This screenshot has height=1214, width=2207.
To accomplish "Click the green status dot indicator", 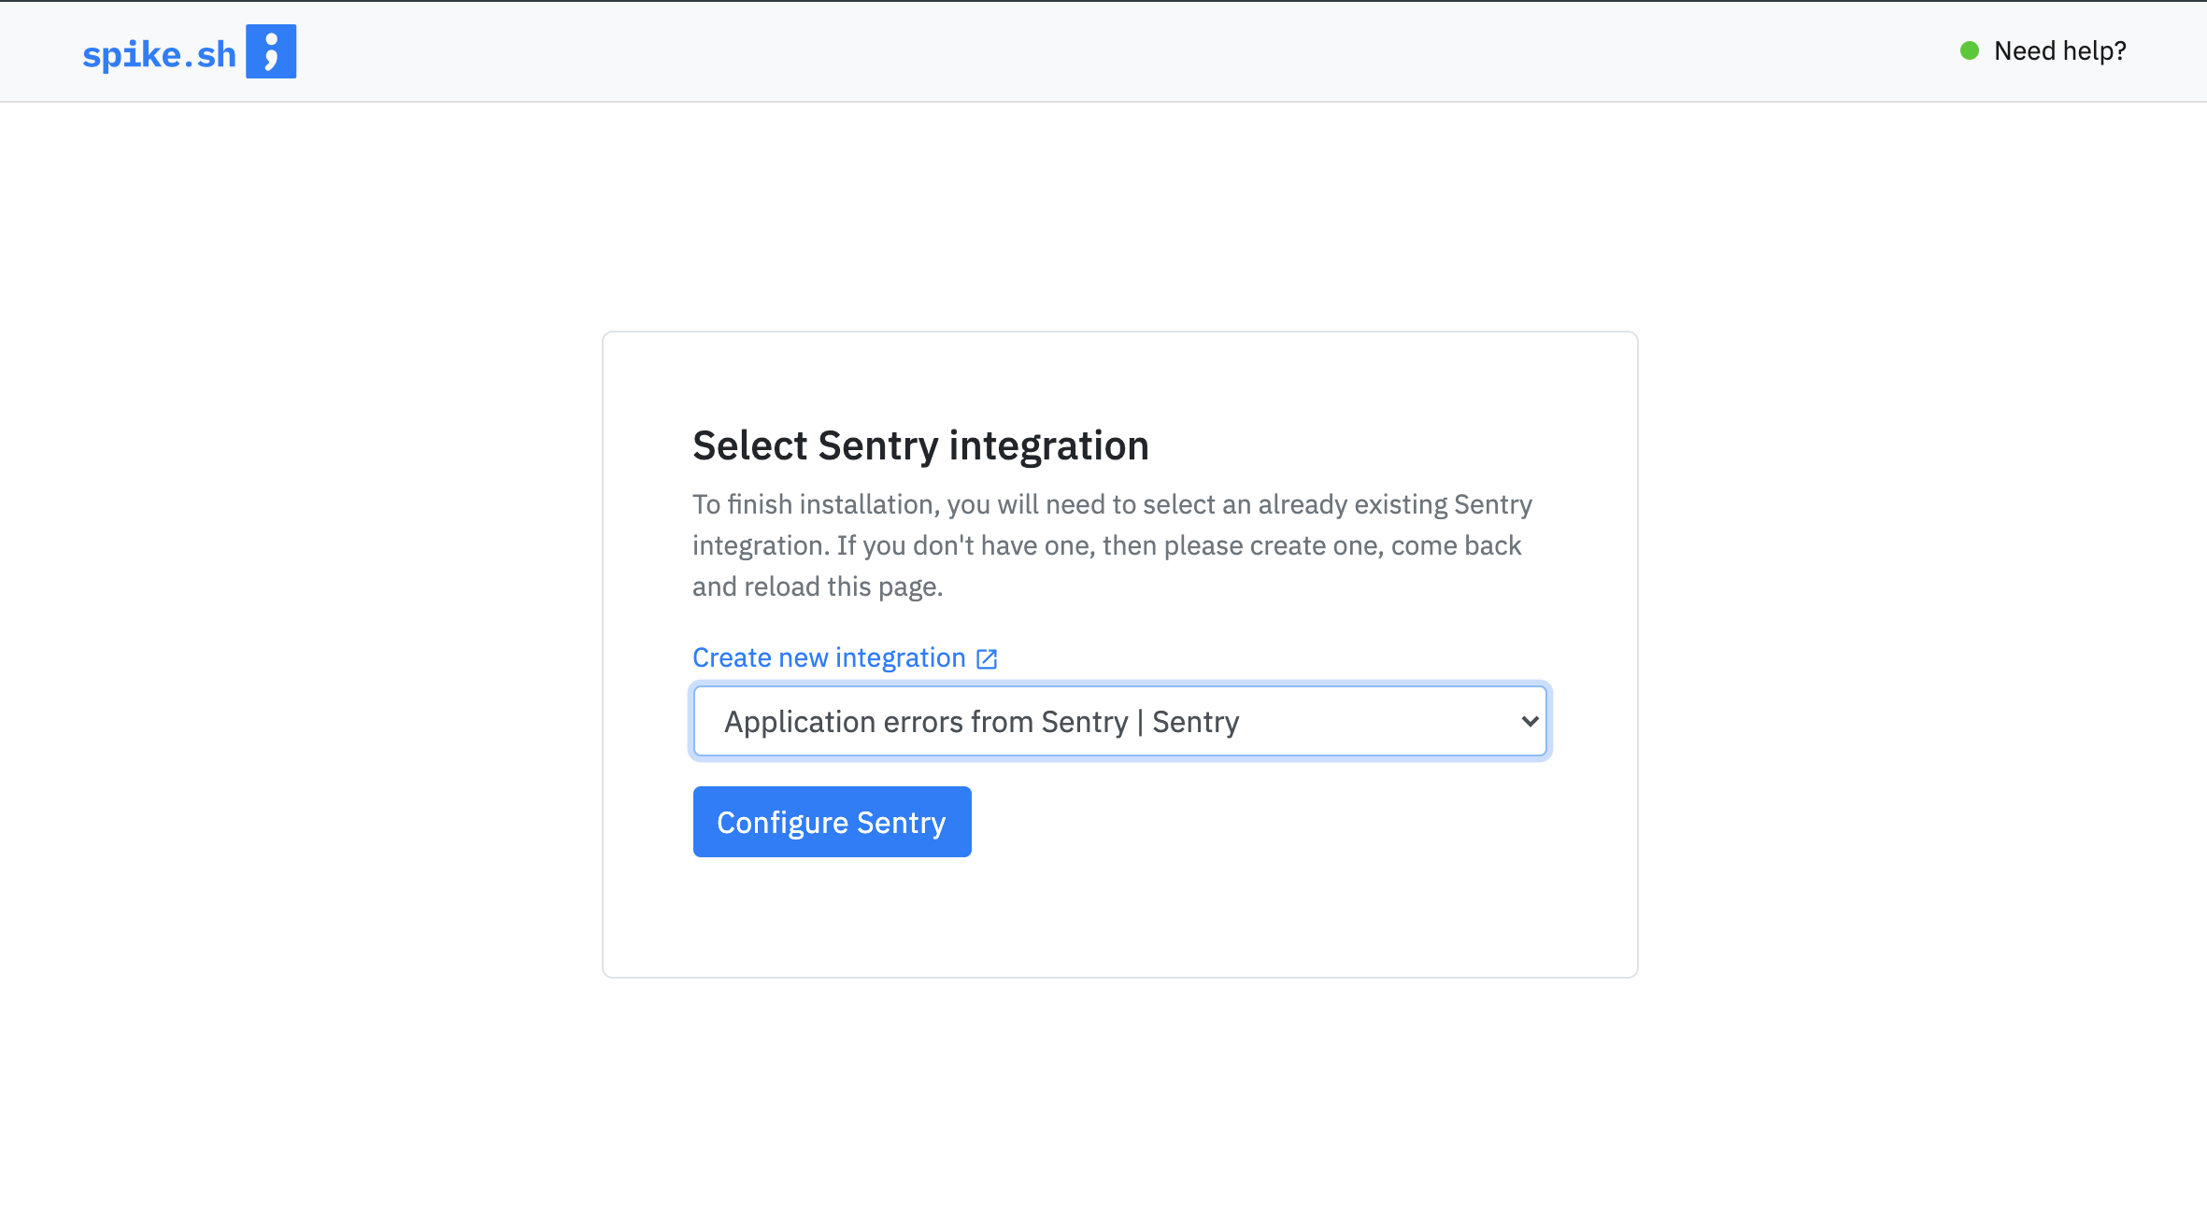I will pyautogui.click(x=1970, y=50).
